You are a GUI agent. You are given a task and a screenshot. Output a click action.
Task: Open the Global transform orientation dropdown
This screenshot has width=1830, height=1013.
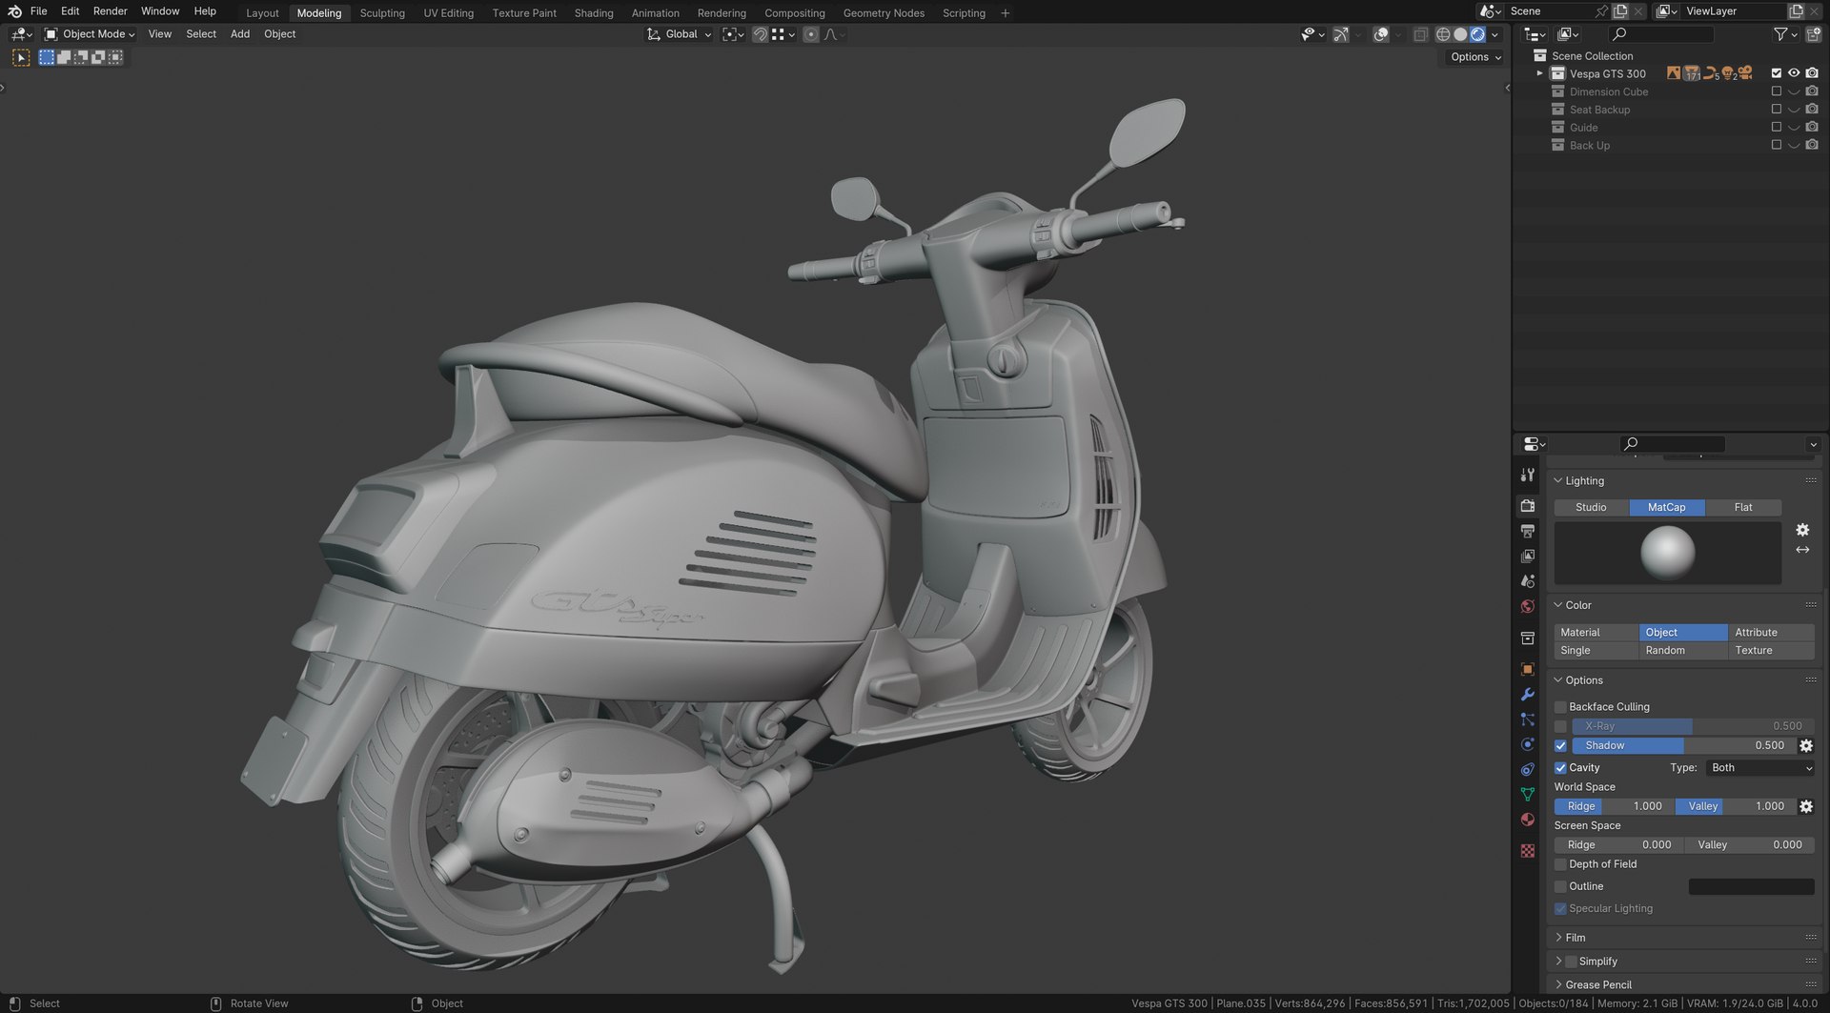pos(680,34)
